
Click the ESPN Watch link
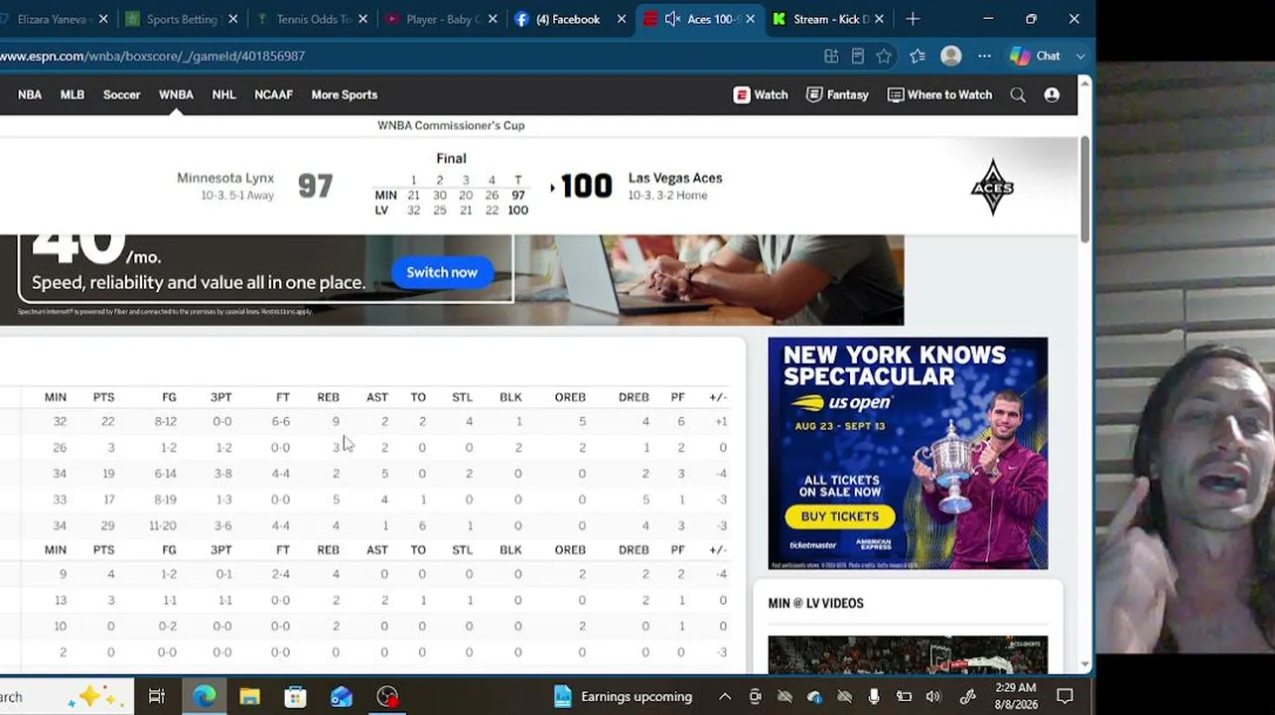coord(761,94)
